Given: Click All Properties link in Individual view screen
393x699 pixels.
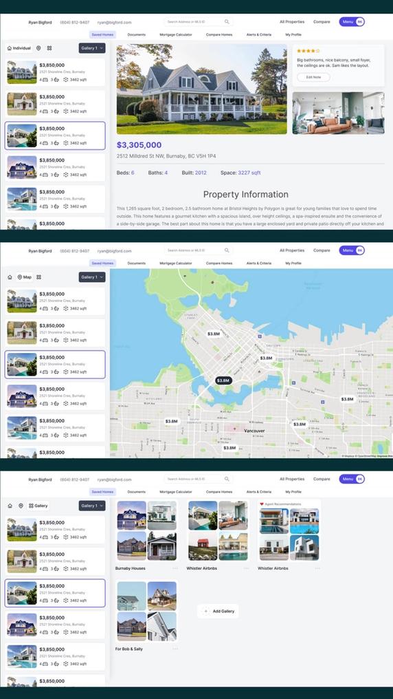Looking at the screenshot, I should [x=292, y=21].
